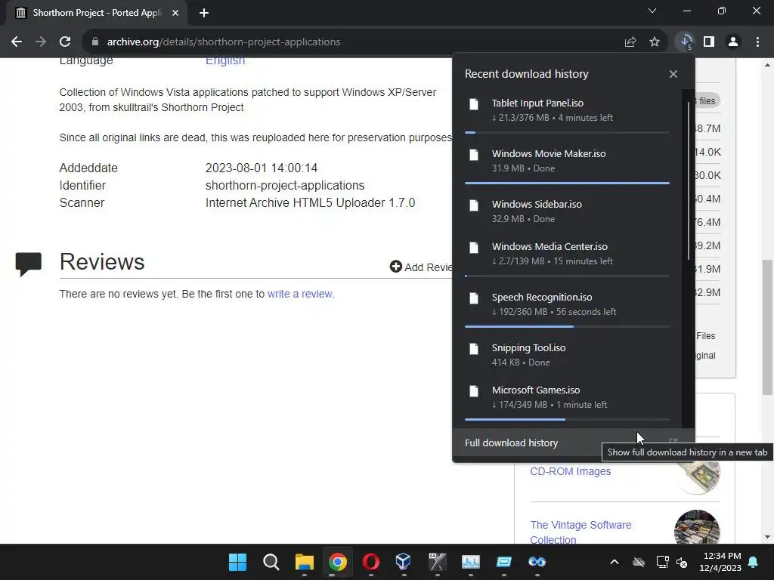Click the Add Review button

pos(420,267)
